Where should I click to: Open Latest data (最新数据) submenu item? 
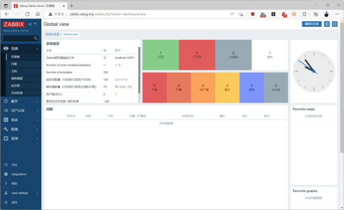pos(17,78)
